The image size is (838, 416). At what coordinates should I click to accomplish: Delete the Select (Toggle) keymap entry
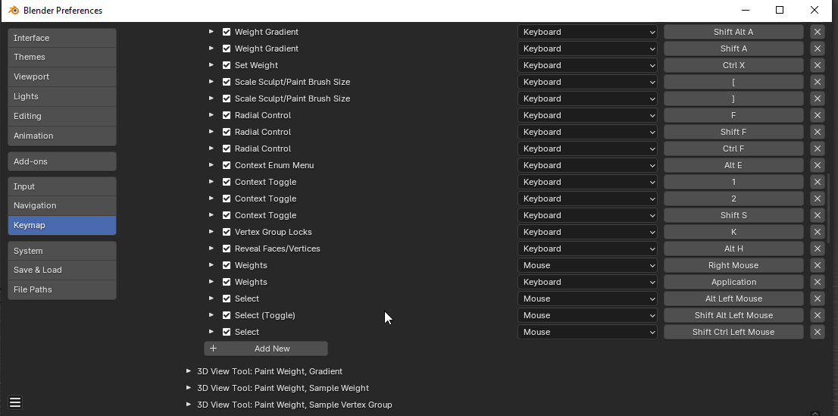pos(817,315)
